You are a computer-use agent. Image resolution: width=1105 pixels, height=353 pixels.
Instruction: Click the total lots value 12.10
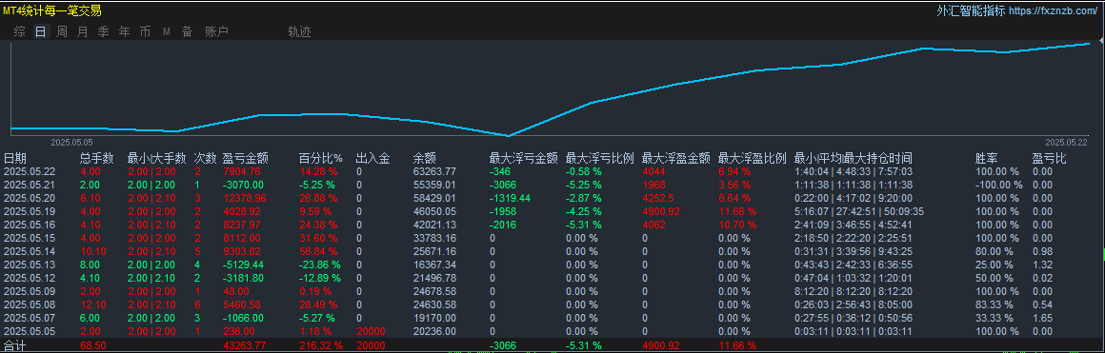(x=93, y=305)
